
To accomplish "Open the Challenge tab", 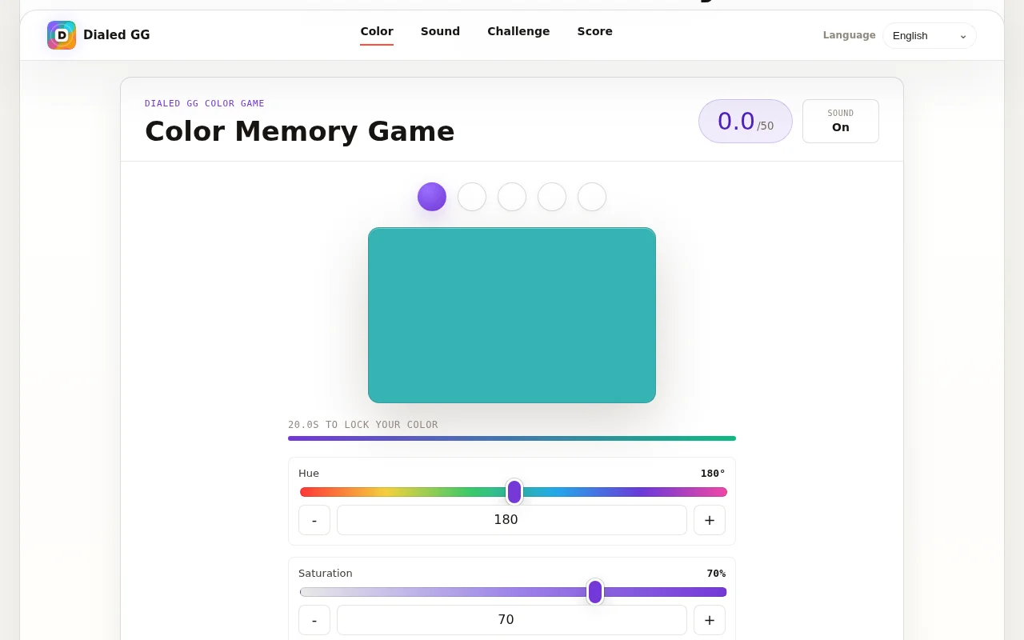I will (x=518, y=31).
